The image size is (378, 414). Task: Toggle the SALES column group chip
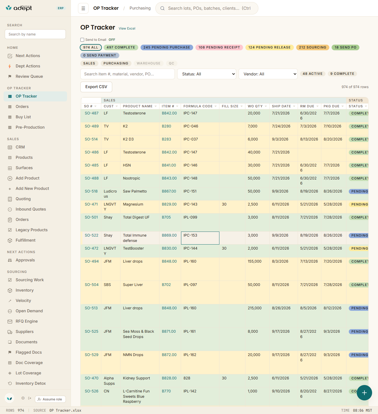89,63
